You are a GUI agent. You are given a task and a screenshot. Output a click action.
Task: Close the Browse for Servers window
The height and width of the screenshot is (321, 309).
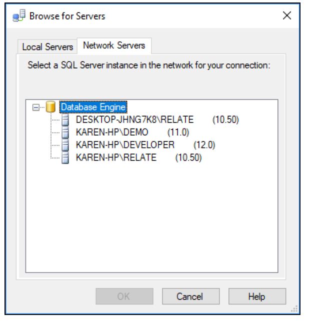[287, 15]
